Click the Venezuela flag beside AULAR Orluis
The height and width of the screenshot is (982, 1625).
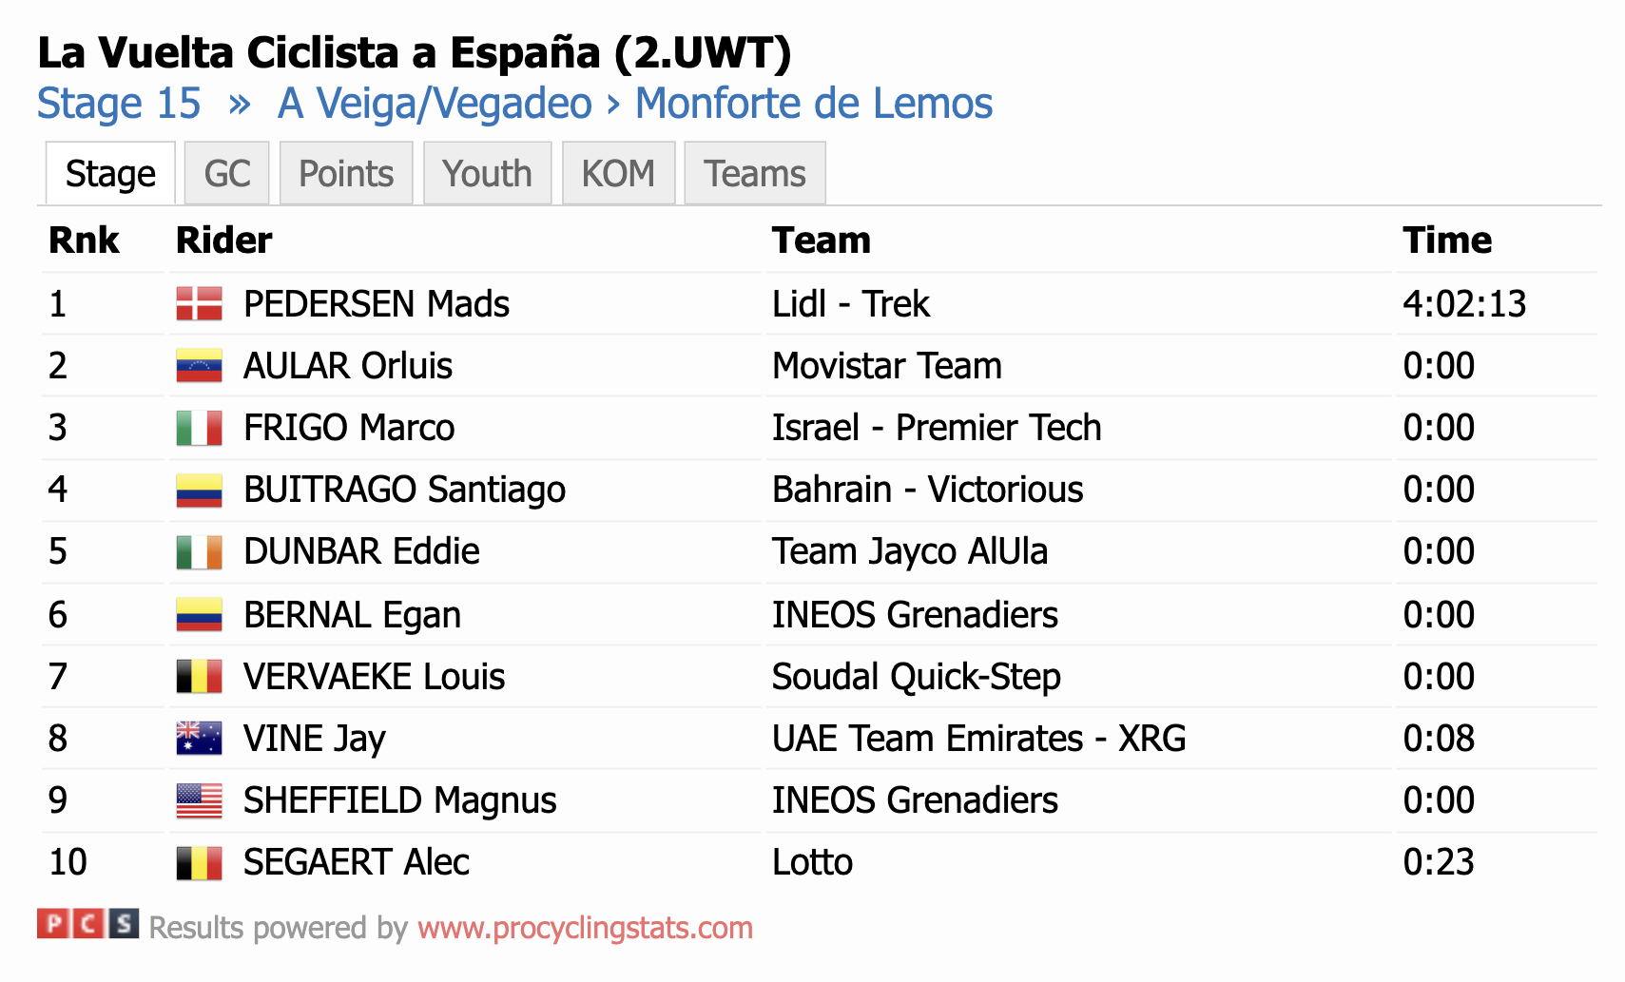pos(200,366)
